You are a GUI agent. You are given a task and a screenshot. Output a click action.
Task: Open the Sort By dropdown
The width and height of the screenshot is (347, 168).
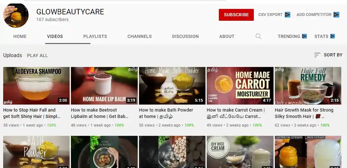point(329,55)
